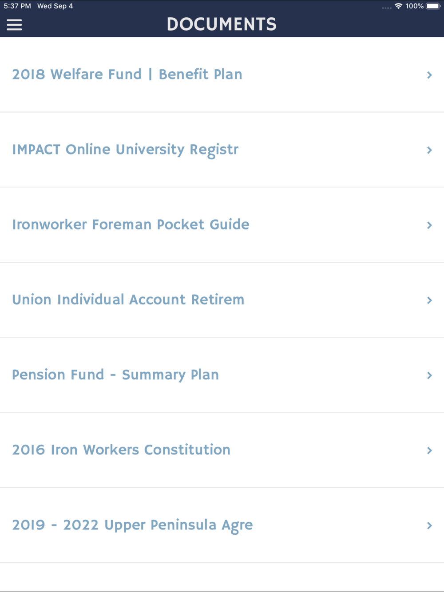Screen dimensions: 444x592
Task: Tap chevron beside IMPACT Online University
Action: pyautogui.click(x=429, y=150)
